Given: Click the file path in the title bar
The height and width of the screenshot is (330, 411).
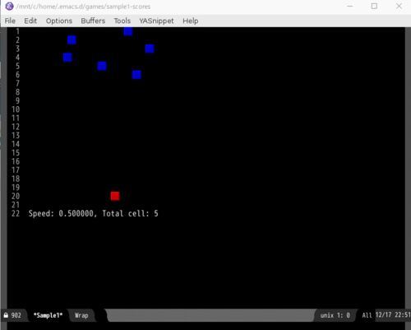Looking at the screenshot, I should (x=83, y=7).
